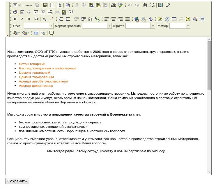216x187 pixels.
Task: Click the Бетон товарный link
Action: (32, 64)
